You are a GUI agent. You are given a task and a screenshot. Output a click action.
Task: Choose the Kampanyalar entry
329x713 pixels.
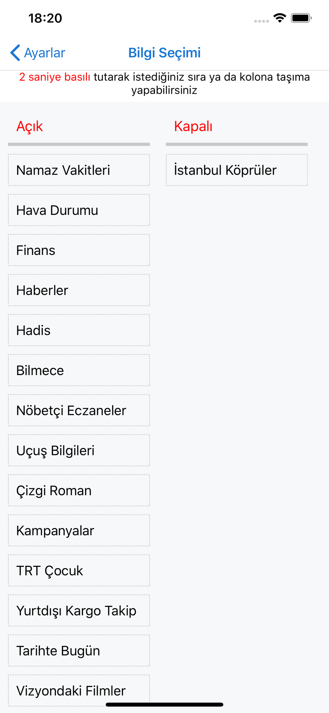79,530
